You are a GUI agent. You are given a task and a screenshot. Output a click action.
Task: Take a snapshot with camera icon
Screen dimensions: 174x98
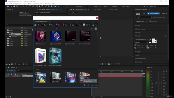click(109, 64)
